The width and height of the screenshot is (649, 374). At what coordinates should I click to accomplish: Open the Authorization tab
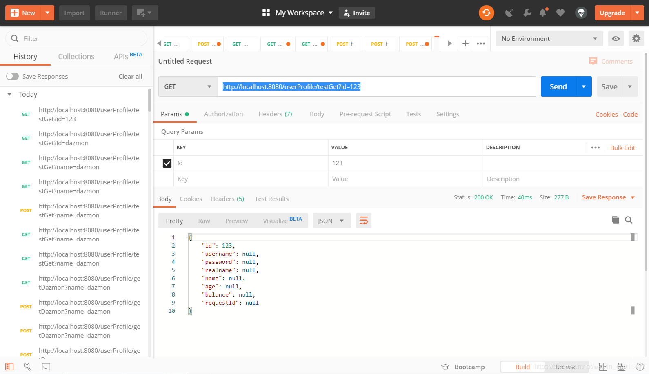pos(223,114)
